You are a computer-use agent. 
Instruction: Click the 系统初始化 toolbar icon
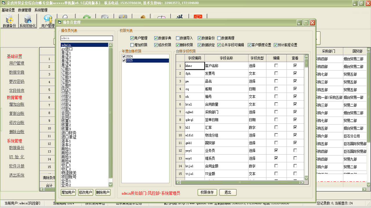28,21
